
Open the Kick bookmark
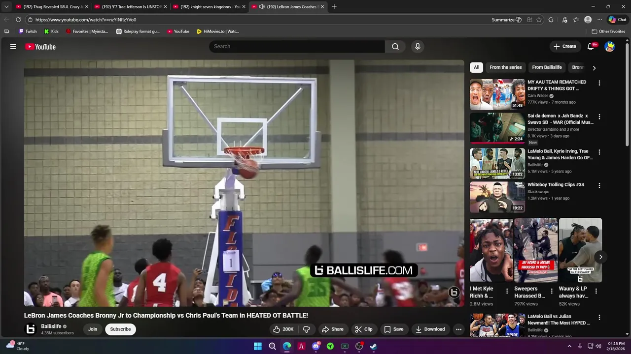tap(51, 31)
